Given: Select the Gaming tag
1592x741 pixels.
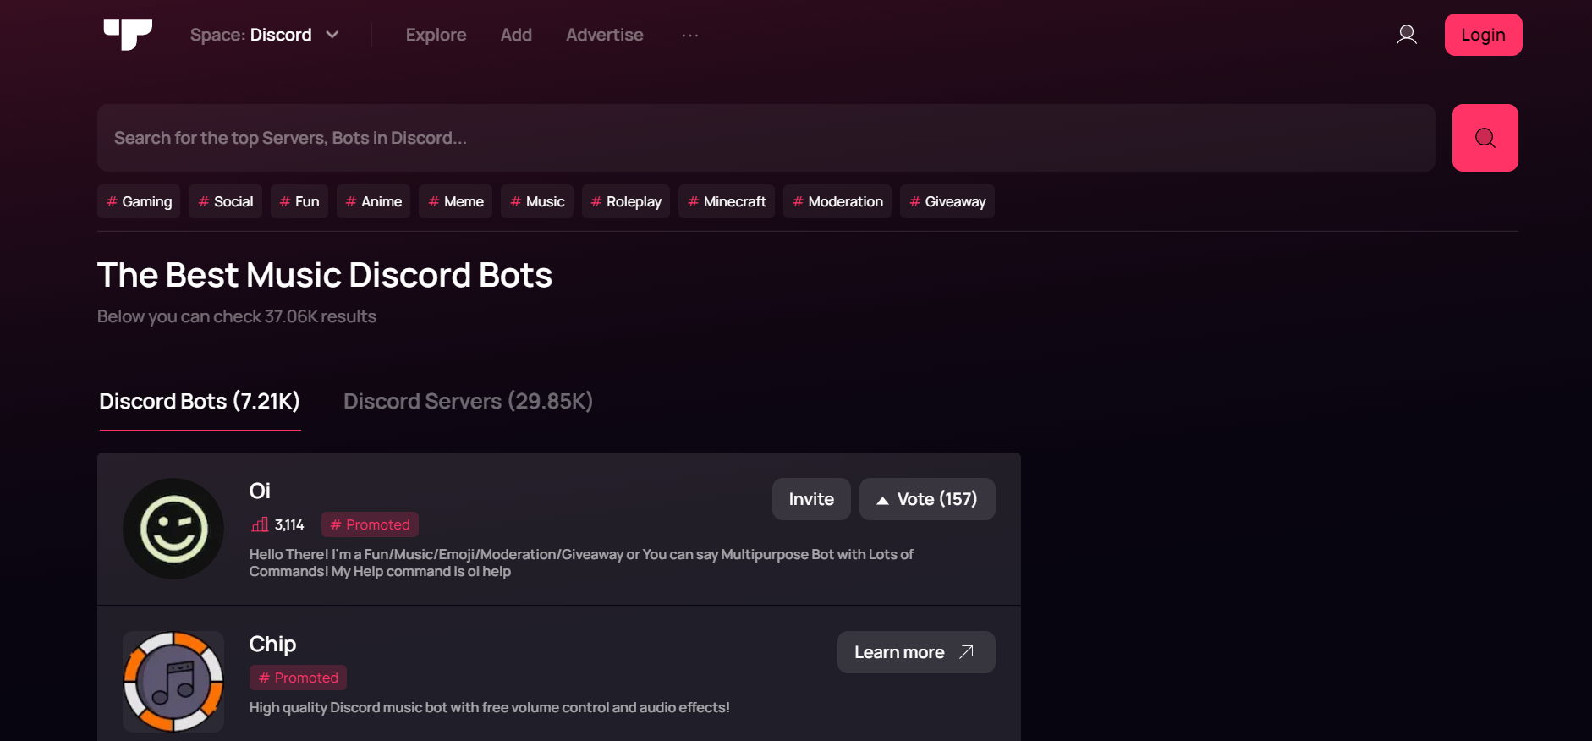Looking at the screenshot, I should (x=139, y=201).
